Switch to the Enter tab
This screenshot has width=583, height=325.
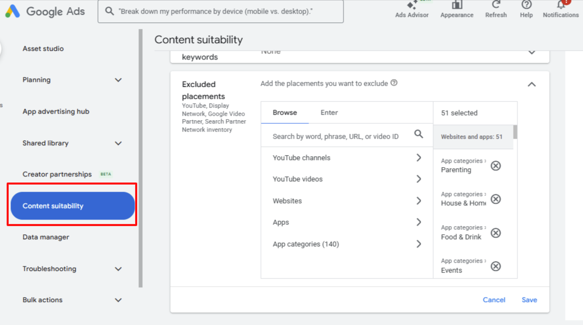329,113
